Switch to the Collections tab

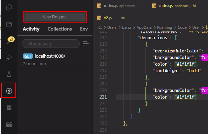click(60, 29)
